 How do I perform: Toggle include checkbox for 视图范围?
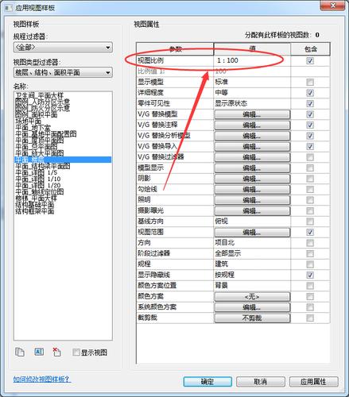tap(310, 232)
